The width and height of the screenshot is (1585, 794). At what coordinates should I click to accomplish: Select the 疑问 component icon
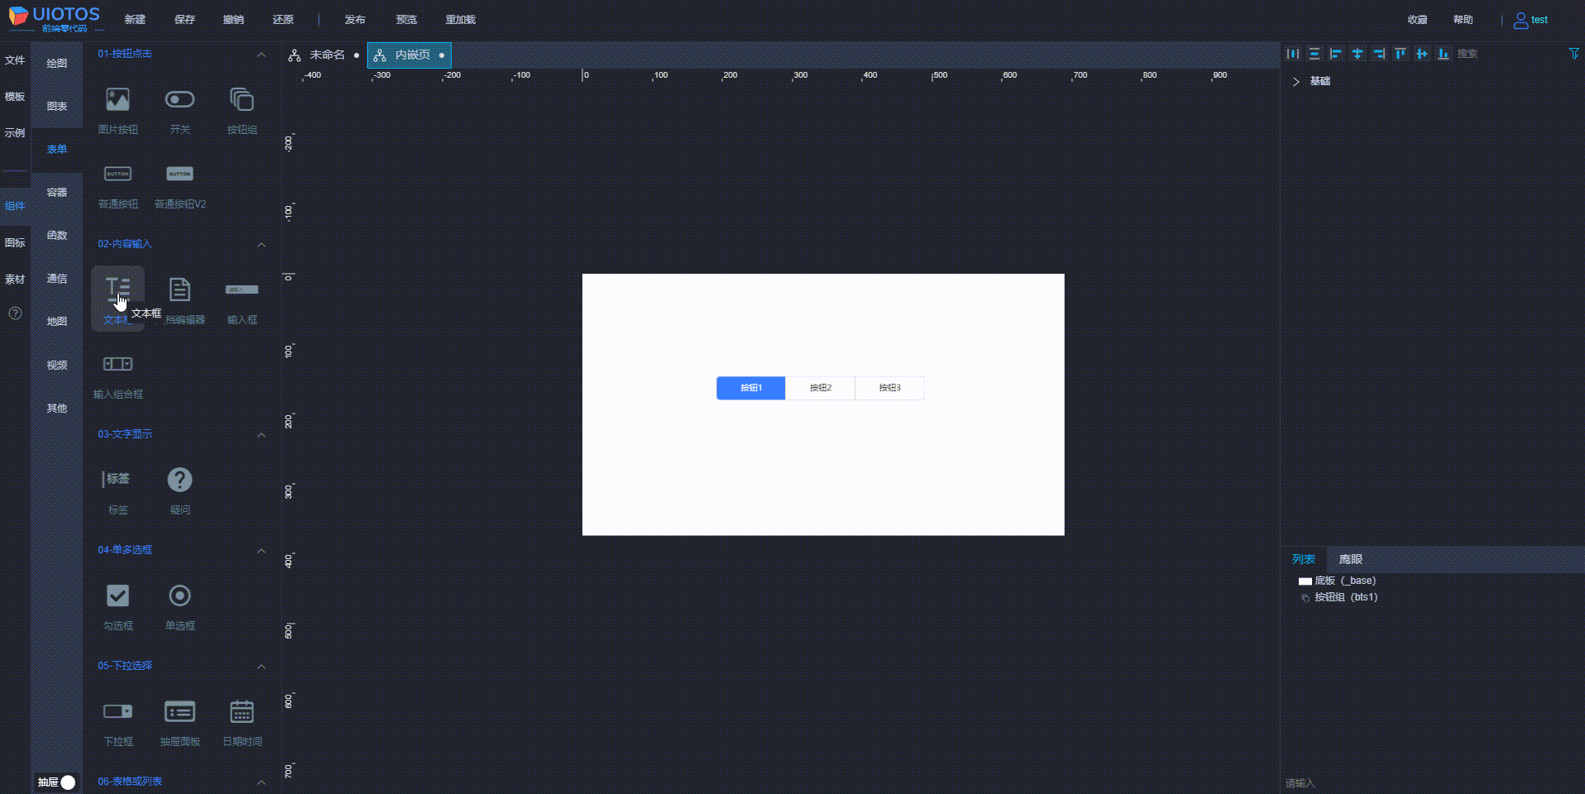(x=180, y=480)
